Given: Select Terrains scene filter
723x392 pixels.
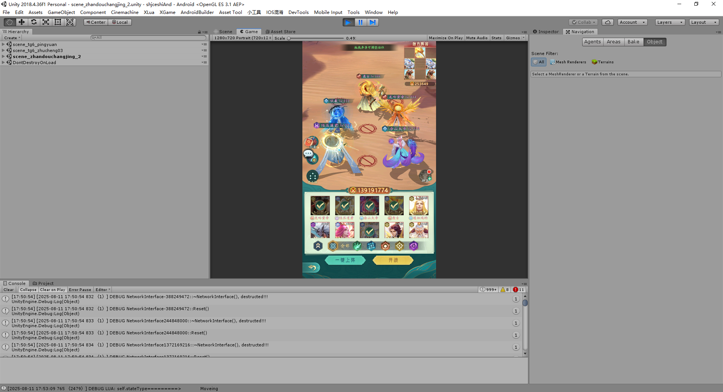Looking at the screenshot, I should (602, 62).
